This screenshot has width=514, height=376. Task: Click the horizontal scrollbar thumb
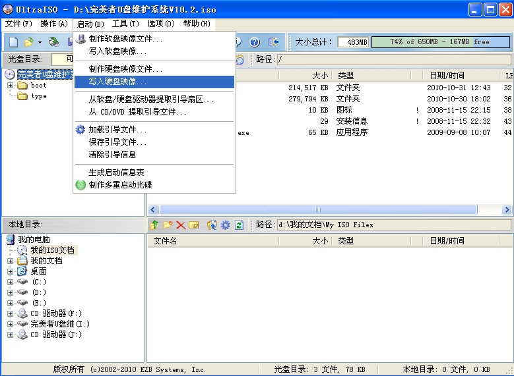[318, 210]
